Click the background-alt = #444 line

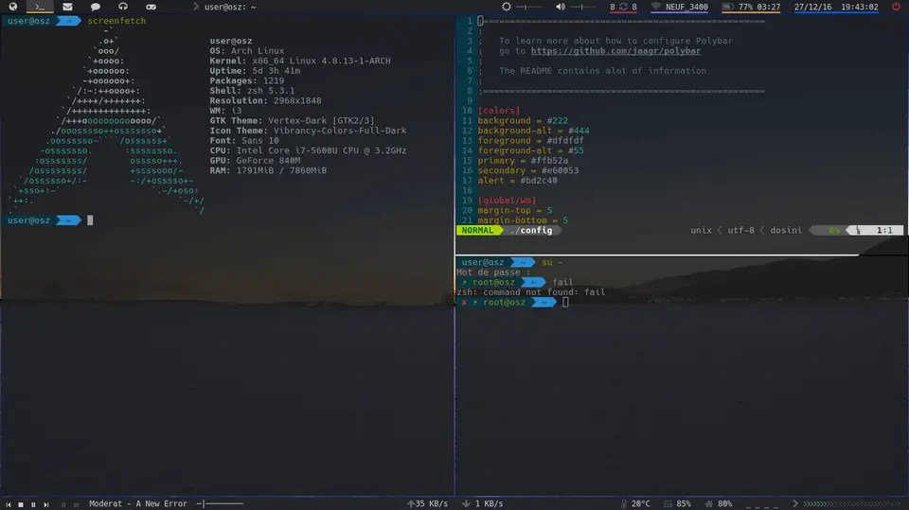pyautogui.click(x=533, y=131)
